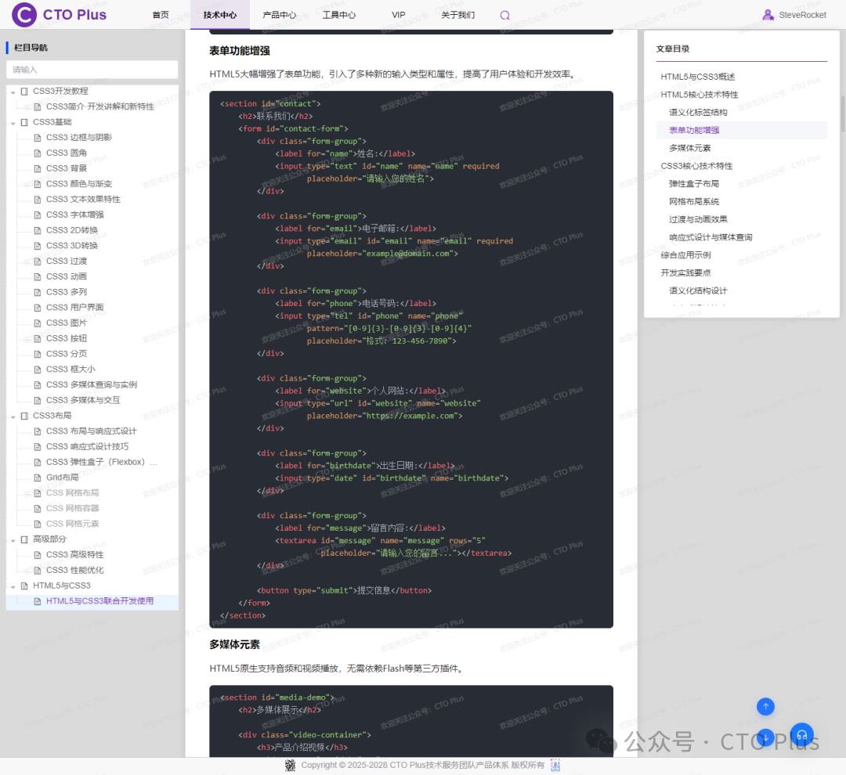Open CSS3简介-开发讲解和新特性 tutorial
The width and height of the screenshot is (846, 775).
coord(99,106)
